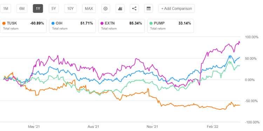This screenshot has height=131, width=263.
Task: Open data table view icon
Action: click(148, 8)
